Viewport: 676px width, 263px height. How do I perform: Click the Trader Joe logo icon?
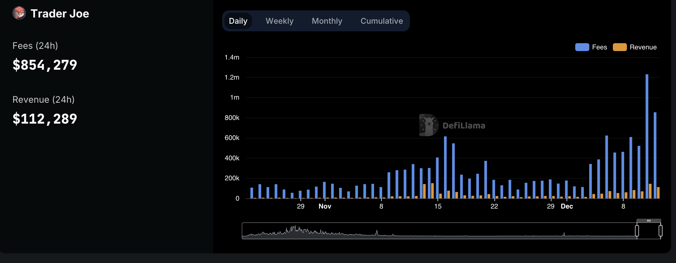coord(19,13)
